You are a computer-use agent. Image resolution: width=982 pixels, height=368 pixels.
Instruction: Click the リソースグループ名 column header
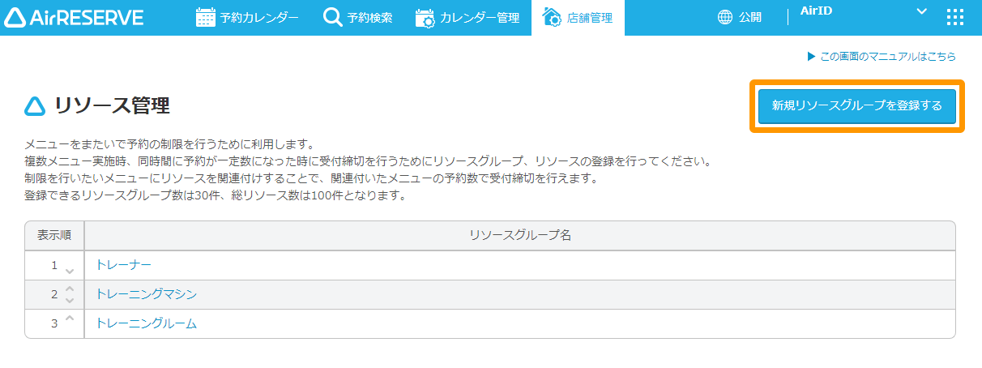(x=520, y=235)
